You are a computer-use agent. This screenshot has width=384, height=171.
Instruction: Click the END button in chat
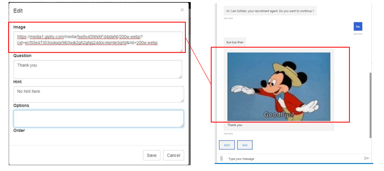click(227, 145)
